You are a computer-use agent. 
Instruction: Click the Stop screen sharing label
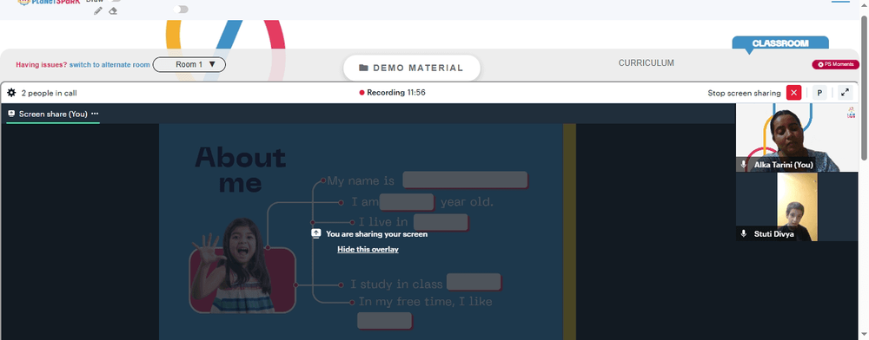tap(744, 93)
